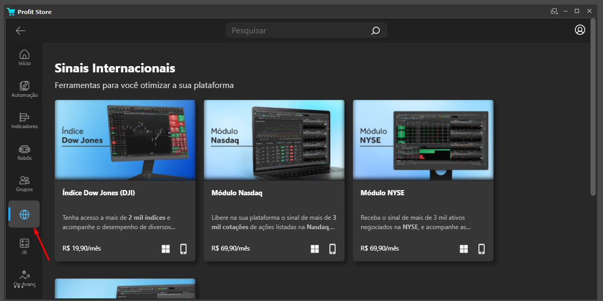This screenshot has height=301, width=603.
Task: Go back with the left arrow
Action: pos(20,31)
